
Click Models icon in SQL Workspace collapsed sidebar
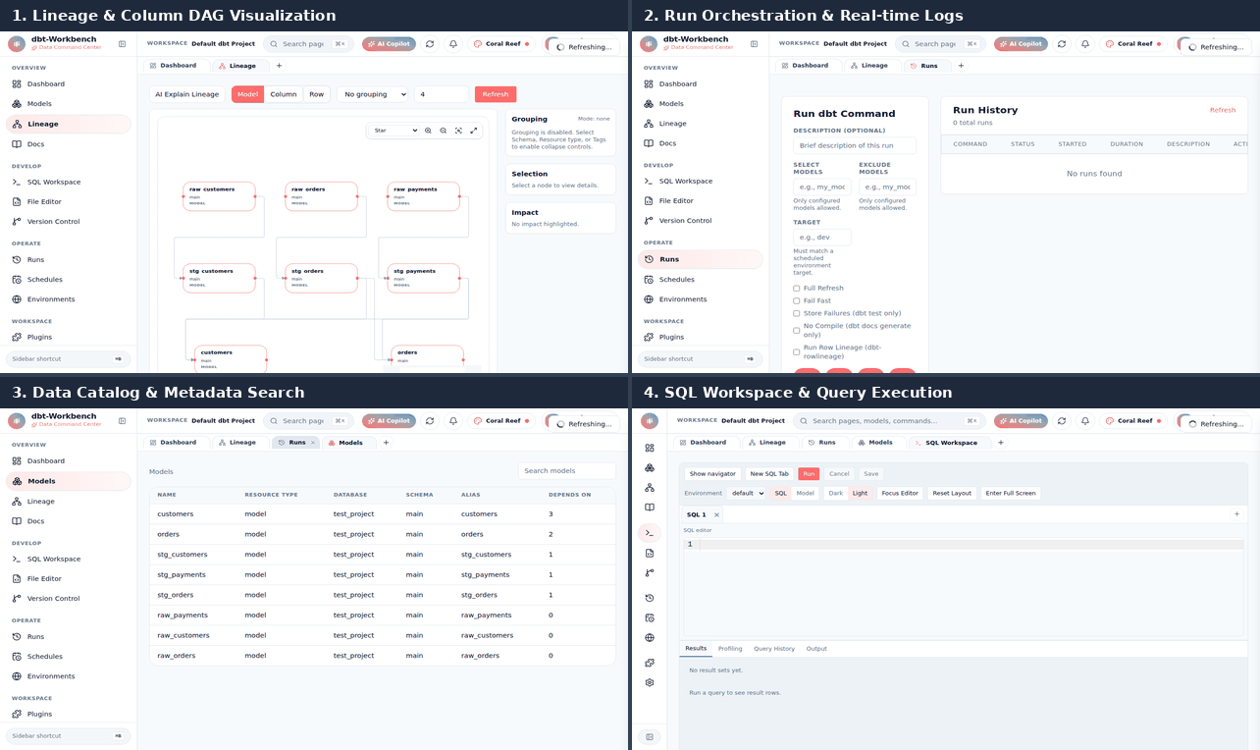tap(650, 468)
